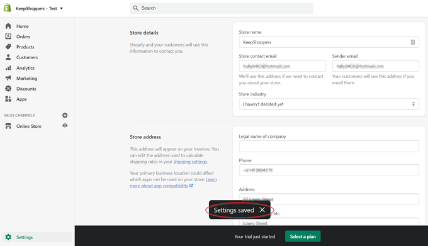
Task: Open Orders via the inbox icon
Action: point(8,36)
